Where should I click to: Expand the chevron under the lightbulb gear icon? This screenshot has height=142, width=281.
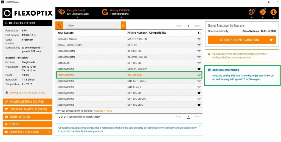(263, 18)
